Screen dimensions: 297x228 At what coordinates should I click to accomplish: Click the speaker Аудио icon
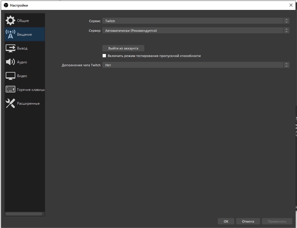10,62
